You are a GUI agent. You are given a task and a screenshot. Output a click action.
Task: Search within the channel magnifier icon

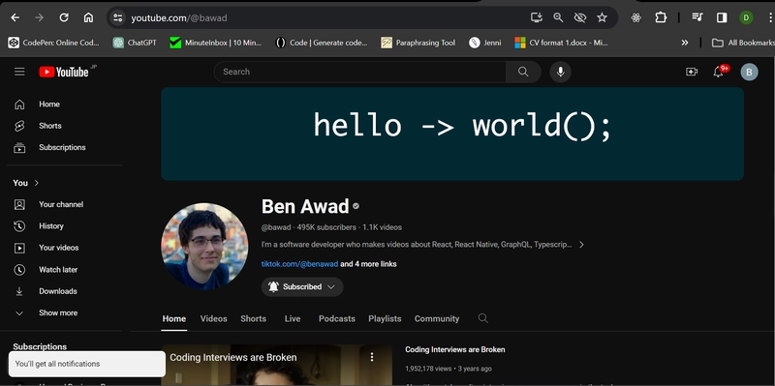pyautogui.click(x=482, y=318)
